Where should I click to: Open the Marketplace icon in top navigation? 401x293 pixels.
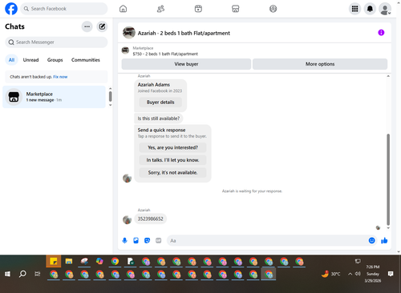click(236, 9)
